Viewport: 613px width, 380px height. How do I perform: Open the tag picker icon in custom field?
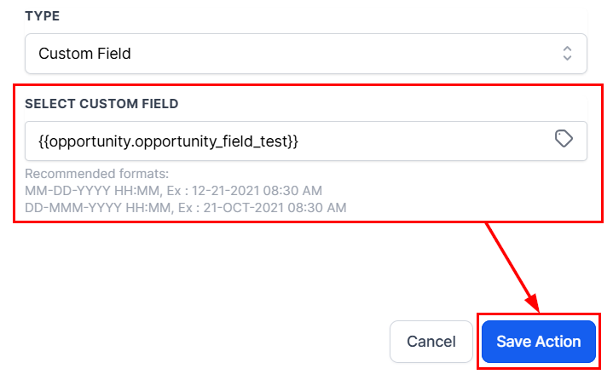(564, 139)
